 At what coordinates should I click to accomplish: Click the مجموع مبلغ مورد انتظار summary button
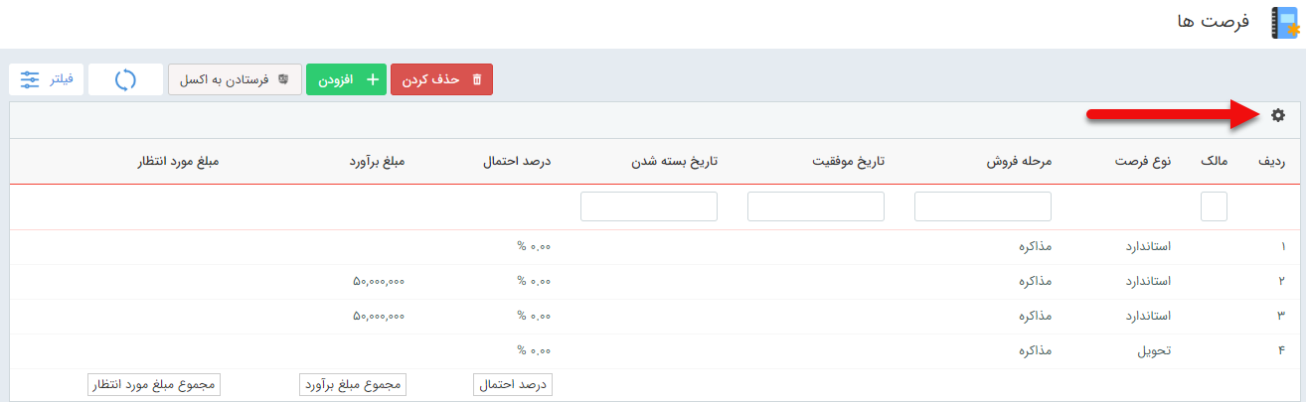154,385
